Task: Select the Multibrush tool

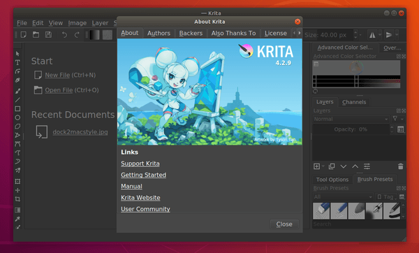Action: click(17, 171)
